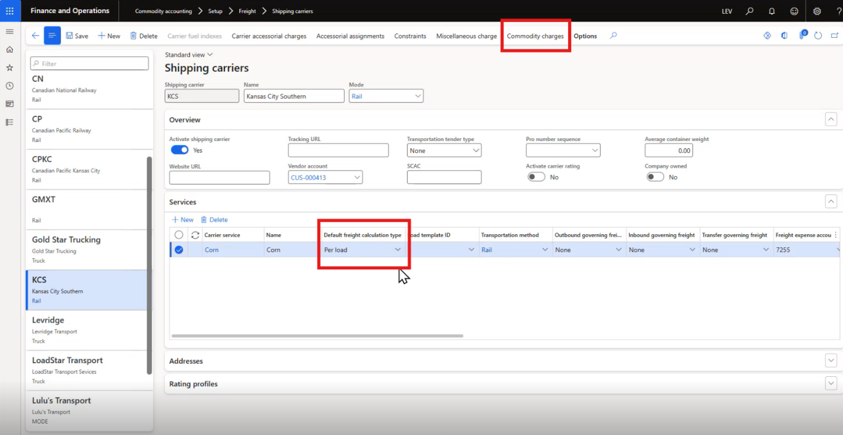Viewport: 843px width, 435px height.
Task: Collapse the Overview section
Action: (x=830, y=119)
